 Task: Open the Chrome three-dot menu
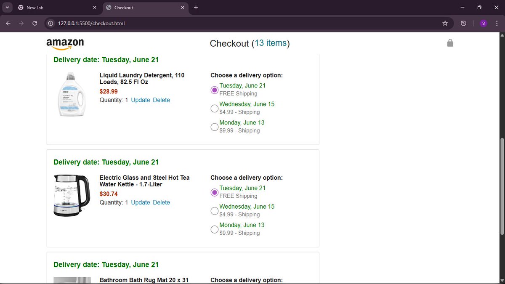tap(497, 24)
